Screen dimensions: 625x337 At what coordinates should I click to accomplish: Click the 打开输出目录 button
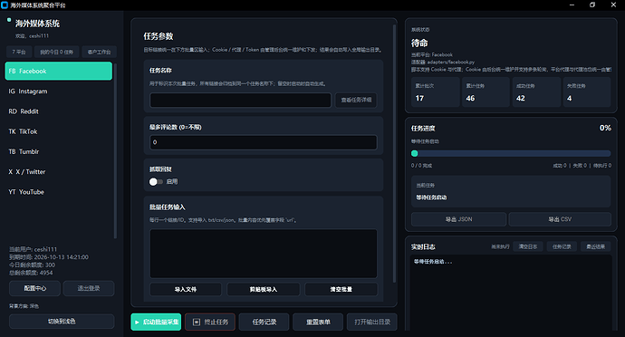[x=372, y=322]
